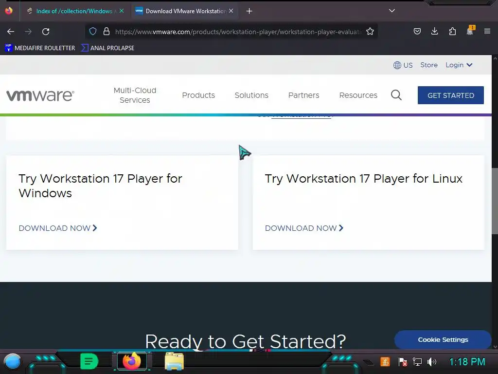The height and width of the screenshot is (374, 498).
Task: Open VMware site search magnifier
Action: point(396,95)
